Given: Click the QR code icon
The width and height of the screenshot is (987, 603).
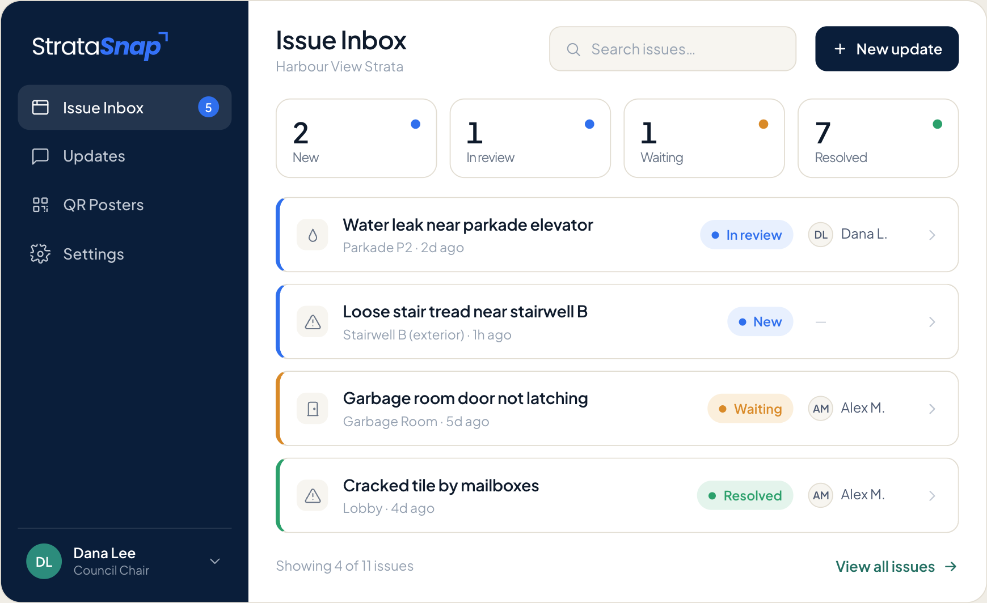Looking at the screenshot, I should [40, 205].
